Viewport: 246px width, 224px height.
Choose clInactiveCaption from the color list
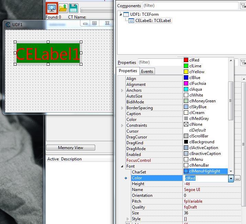[205, 154]
